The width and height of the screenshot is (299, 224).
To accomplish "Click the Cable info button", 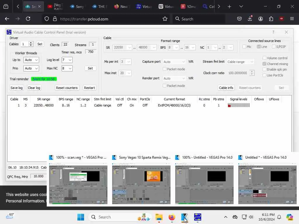I will point(226,88).
